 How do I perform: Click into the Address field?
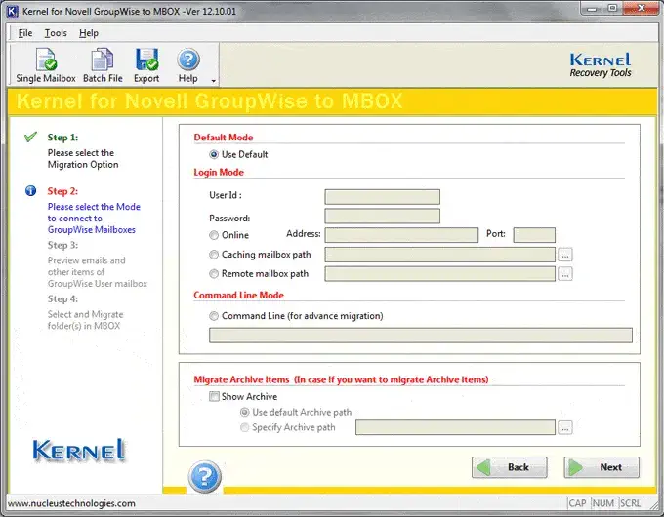(401, 235)
